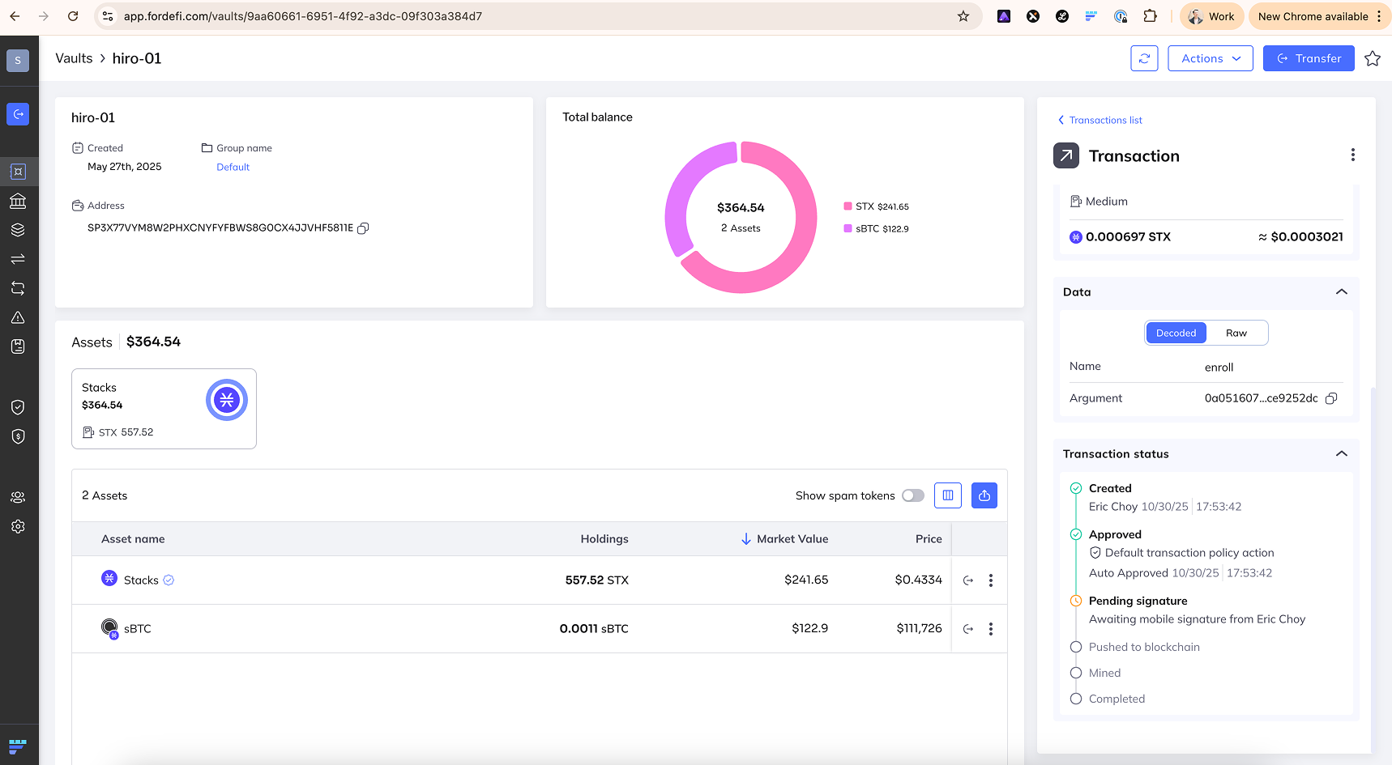Star the hiro-01 vault as favorite
This screenshot has width=1392, height=765.
(1372, 58)
